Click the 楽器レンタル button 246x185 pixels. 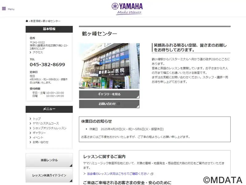tap(49, 160)
